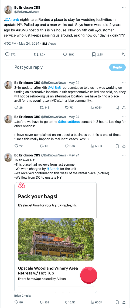This screenshot has height=308, width=130.
Task: Open the @theavettbros mention link
Action: point(69,122)
